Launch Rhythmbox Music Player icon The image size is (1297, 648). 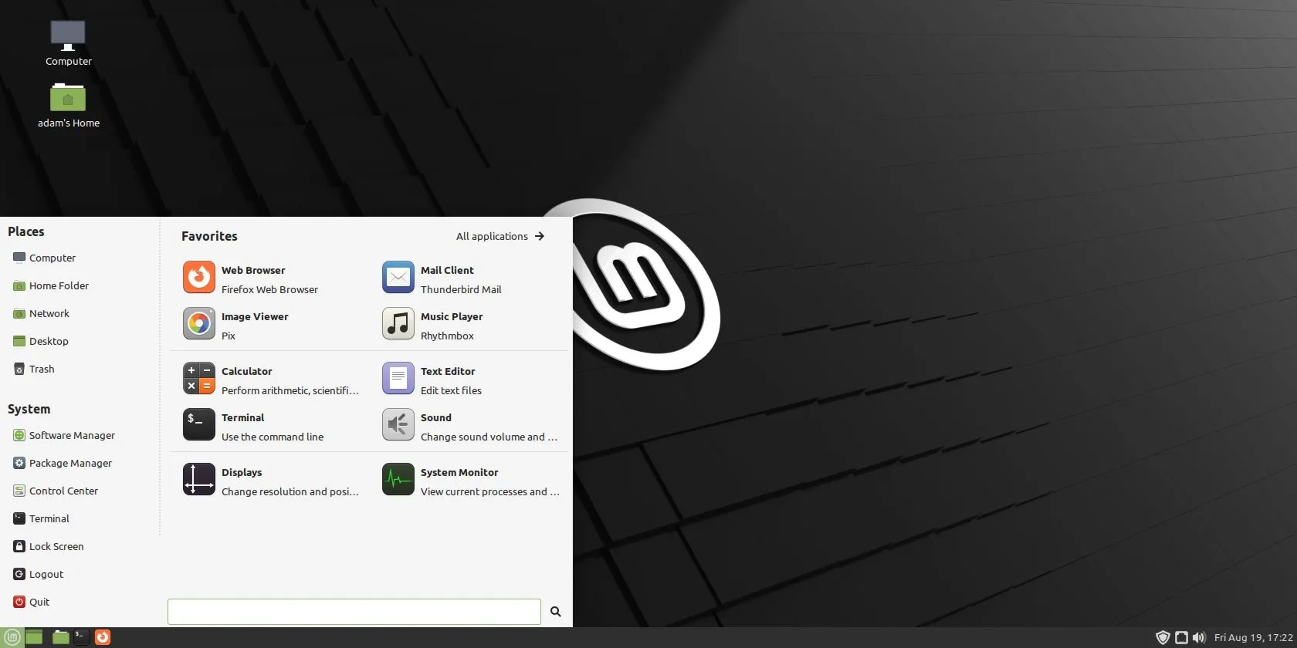pyautogui.click(x=398, y=324)
